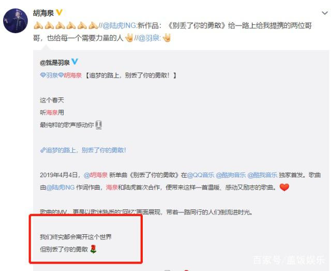Click the highlighted 海泉 keyword after 听
331x271 pixels.
click(x=52, y=112)
